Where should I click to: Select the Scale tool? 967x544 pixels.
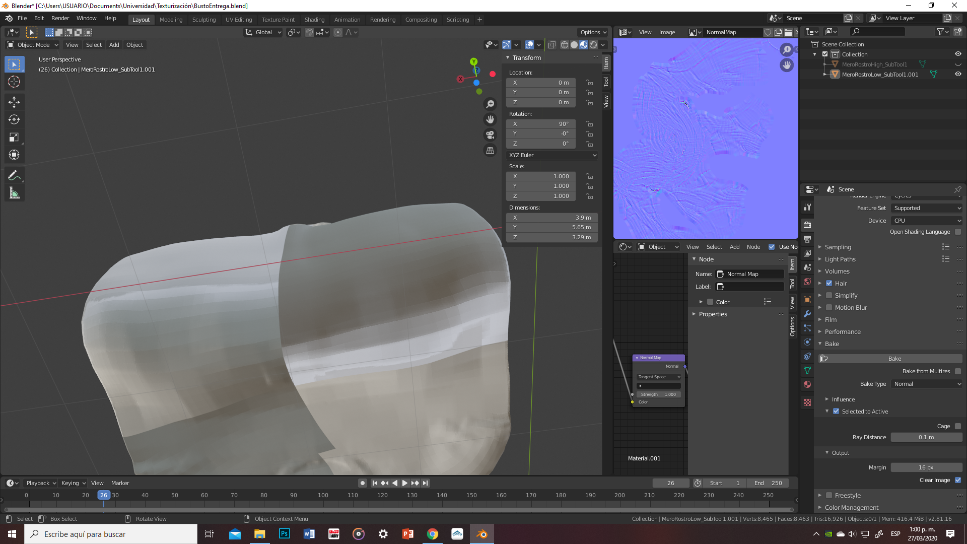pyautogui.click(x=14, y=138)
